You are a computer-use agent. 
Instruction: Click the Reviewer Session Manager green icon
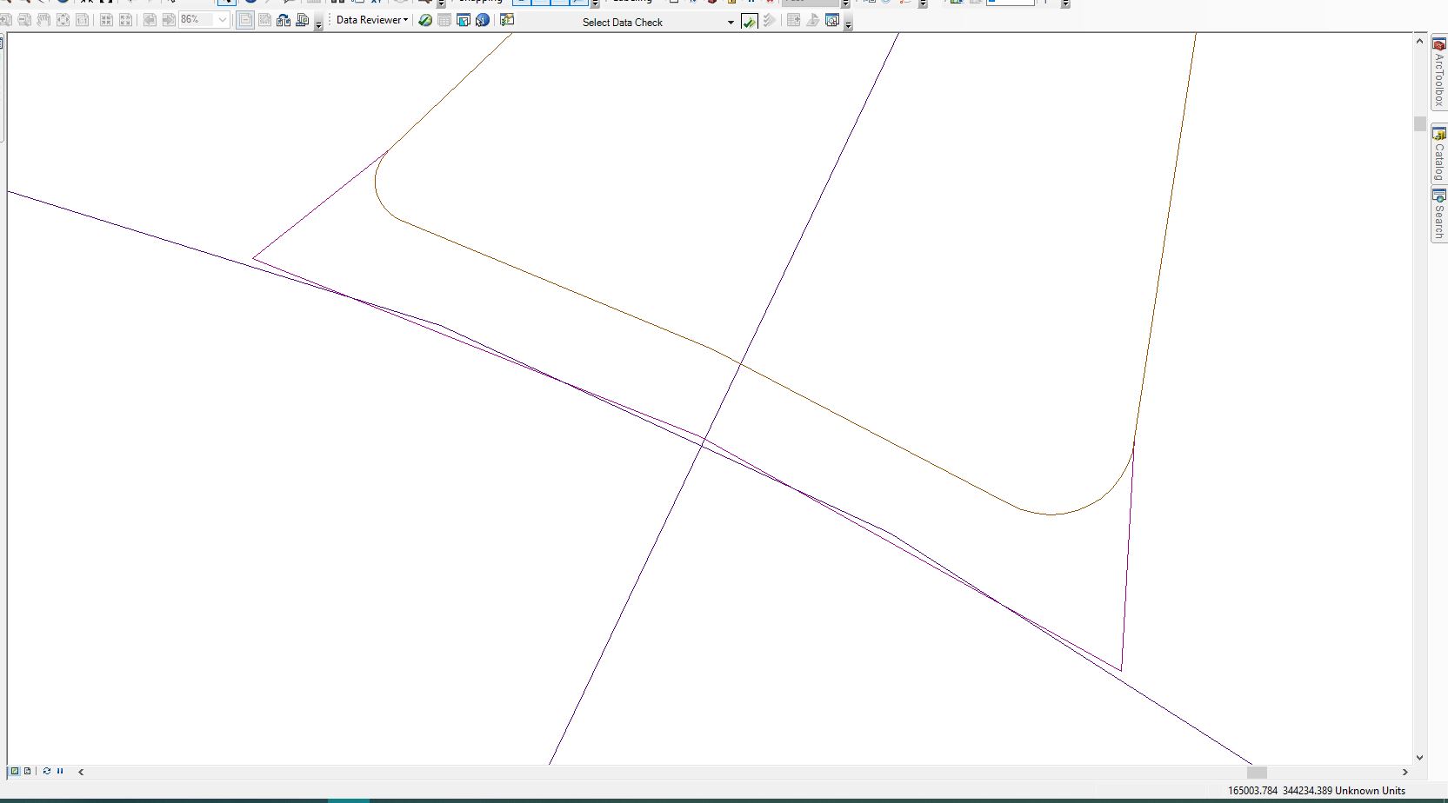(x=425, y=20)
